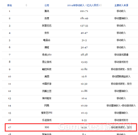Select 移动游戏研发、发行 in 中国手游 row

(121, 84)
